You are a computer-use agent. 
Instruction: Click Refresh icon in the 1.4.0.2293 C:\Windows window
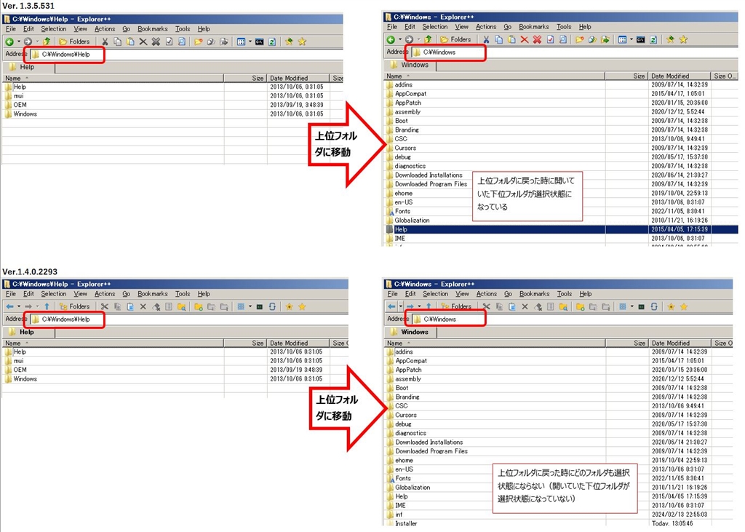(x=654, y=306)
